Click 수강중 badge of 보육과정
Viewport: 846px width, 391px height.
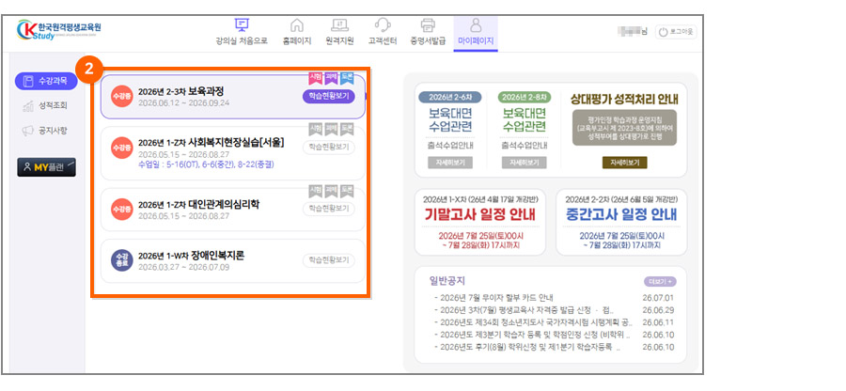pyautogui.click(x=121, y=97)
